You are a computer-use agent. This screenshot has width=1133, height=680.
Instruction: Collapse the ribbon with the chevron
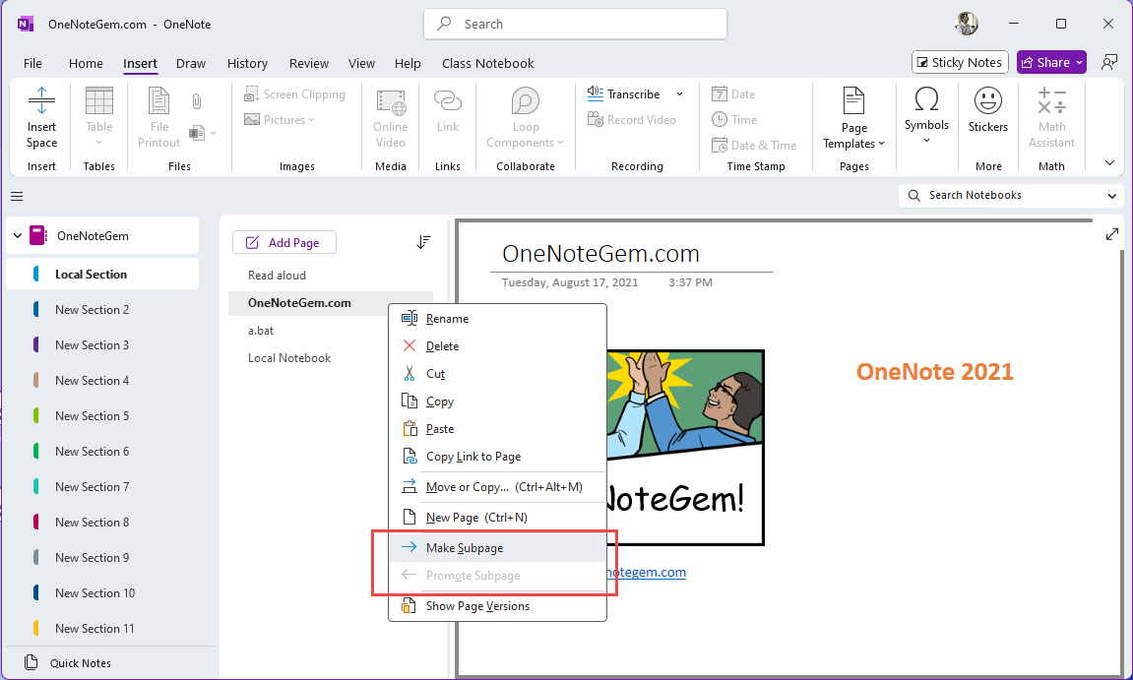[x=1110, y=163]
